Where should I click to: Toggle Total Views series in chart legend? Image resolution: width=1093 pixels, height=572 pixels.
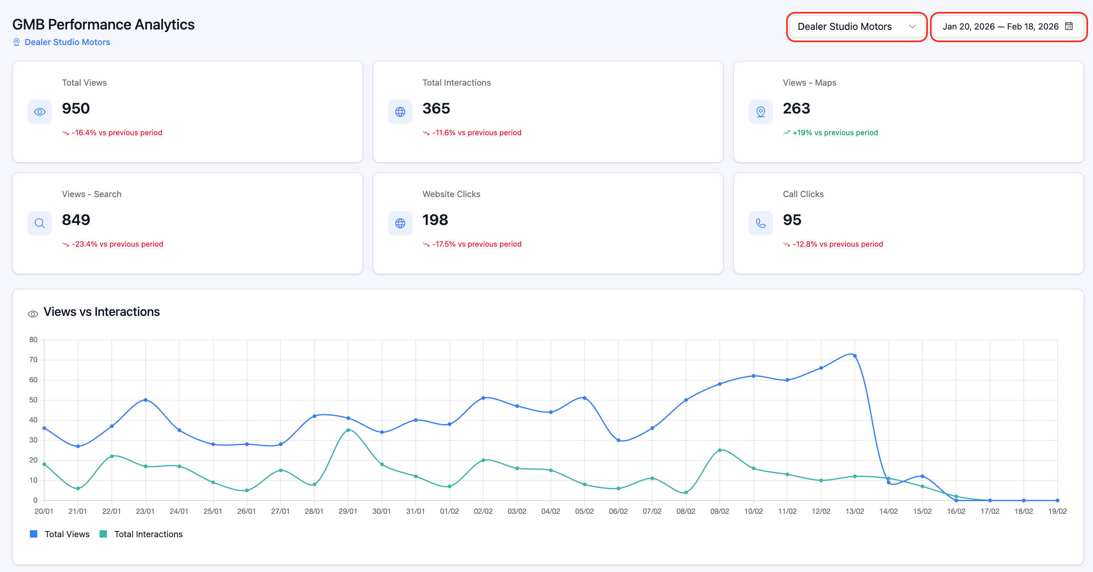click(x=67, y=534)
